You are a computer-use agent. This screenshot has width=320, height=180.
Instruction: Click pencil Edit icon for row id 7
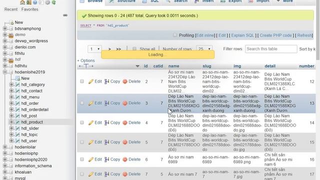(91, 174)
